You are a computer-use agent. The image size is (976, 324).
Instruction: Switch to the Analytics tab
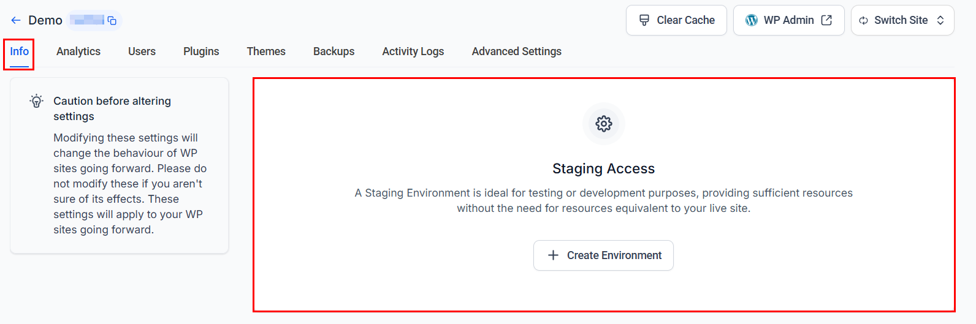point(78,51)
